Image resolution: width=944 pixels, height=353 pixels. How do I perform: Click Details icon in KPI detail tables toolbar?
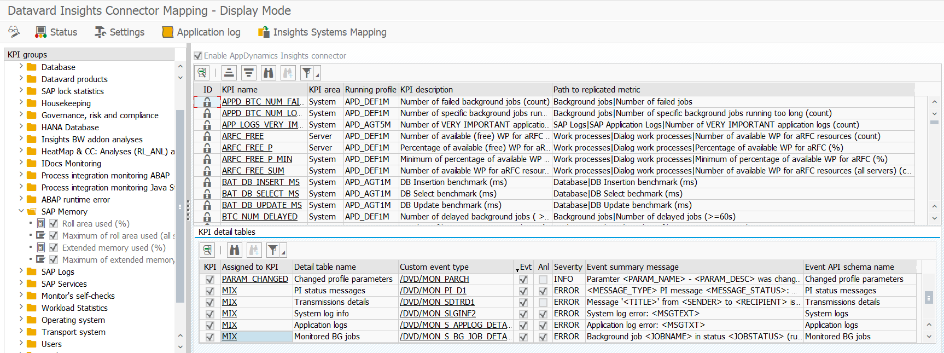[x=207, y=250]
